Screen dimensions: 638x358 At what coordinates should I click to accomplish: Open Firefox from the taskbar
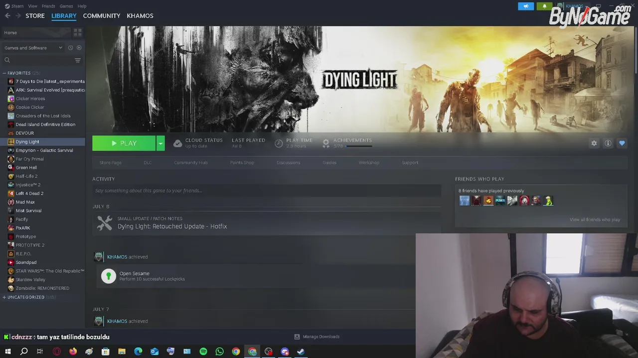(73, 352)
